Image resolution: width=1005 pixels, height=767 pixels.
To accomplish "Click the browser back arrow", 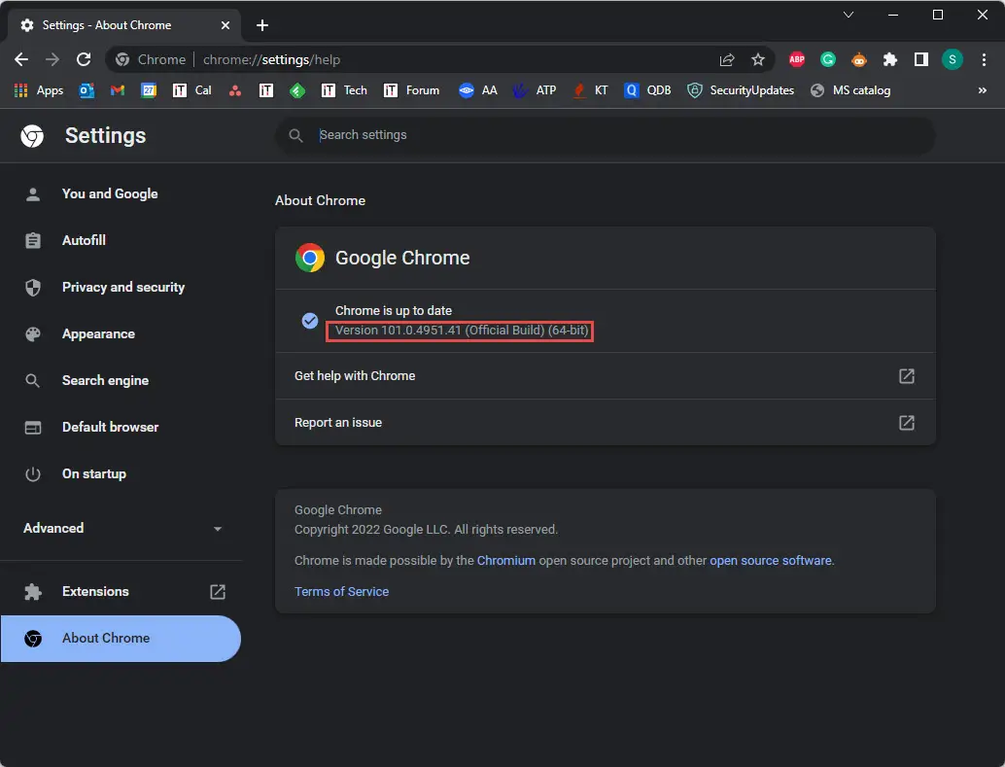I will coord(21,59).
